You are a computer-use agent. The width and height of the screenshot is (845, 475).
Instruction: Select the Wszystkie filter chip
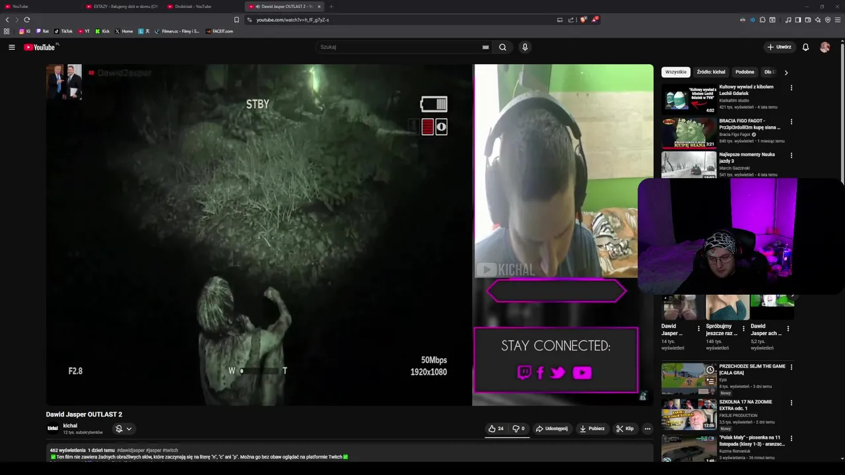coord(676,72)
